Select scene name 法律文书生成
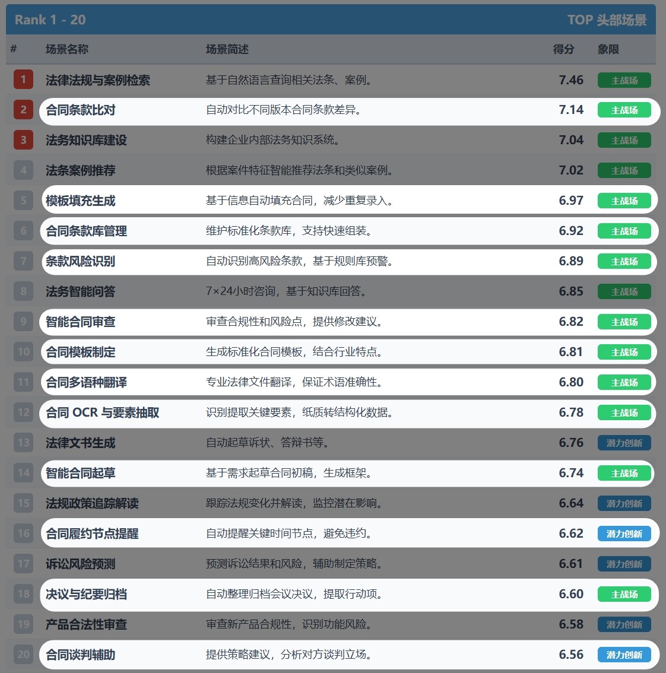Viewport: 666px width, 673px height. point(81,443)
